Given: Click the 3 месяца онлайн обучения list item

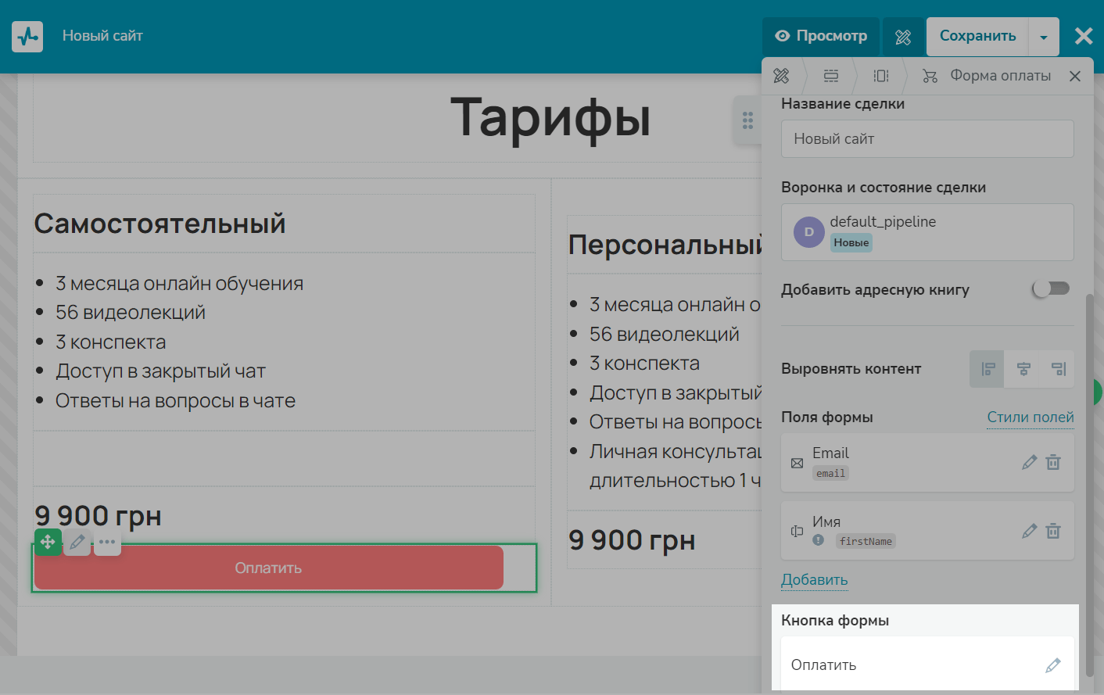Looking at the screenshot, I should tap(179, 284).
